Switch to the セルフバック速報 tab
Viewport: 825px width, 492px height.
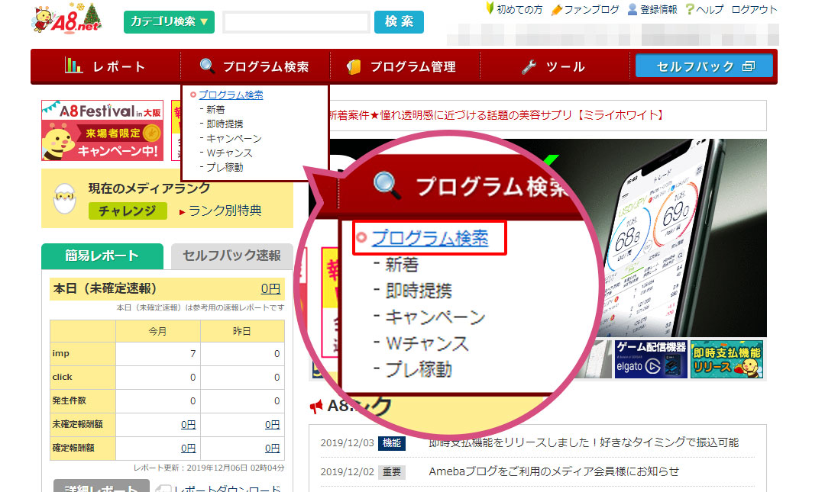(231, 256)
